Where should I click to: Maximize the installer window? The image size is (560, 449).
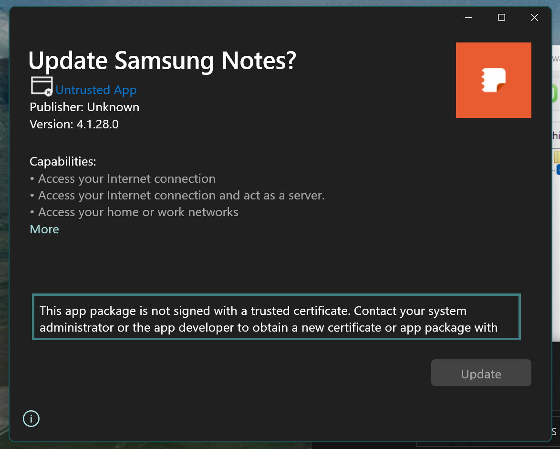[x=501, y=17]
